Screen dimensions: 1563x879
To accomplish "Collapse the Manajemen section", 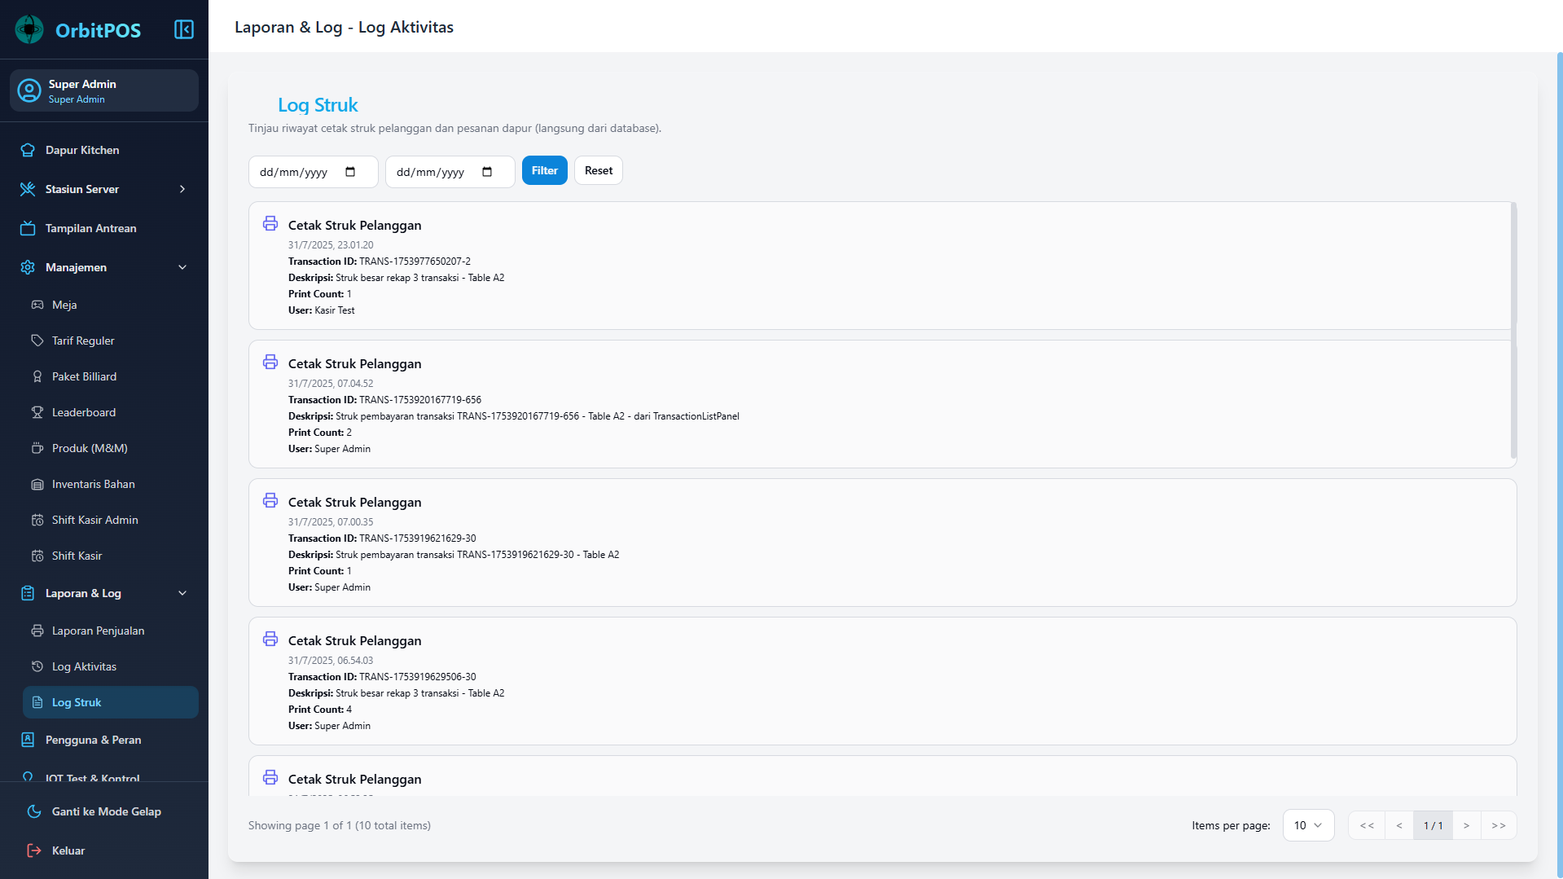I will (182, 267).
